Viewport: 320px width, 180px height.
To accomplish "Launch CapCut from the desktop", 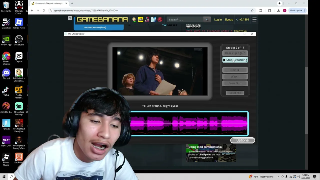I will click(19, 57).
